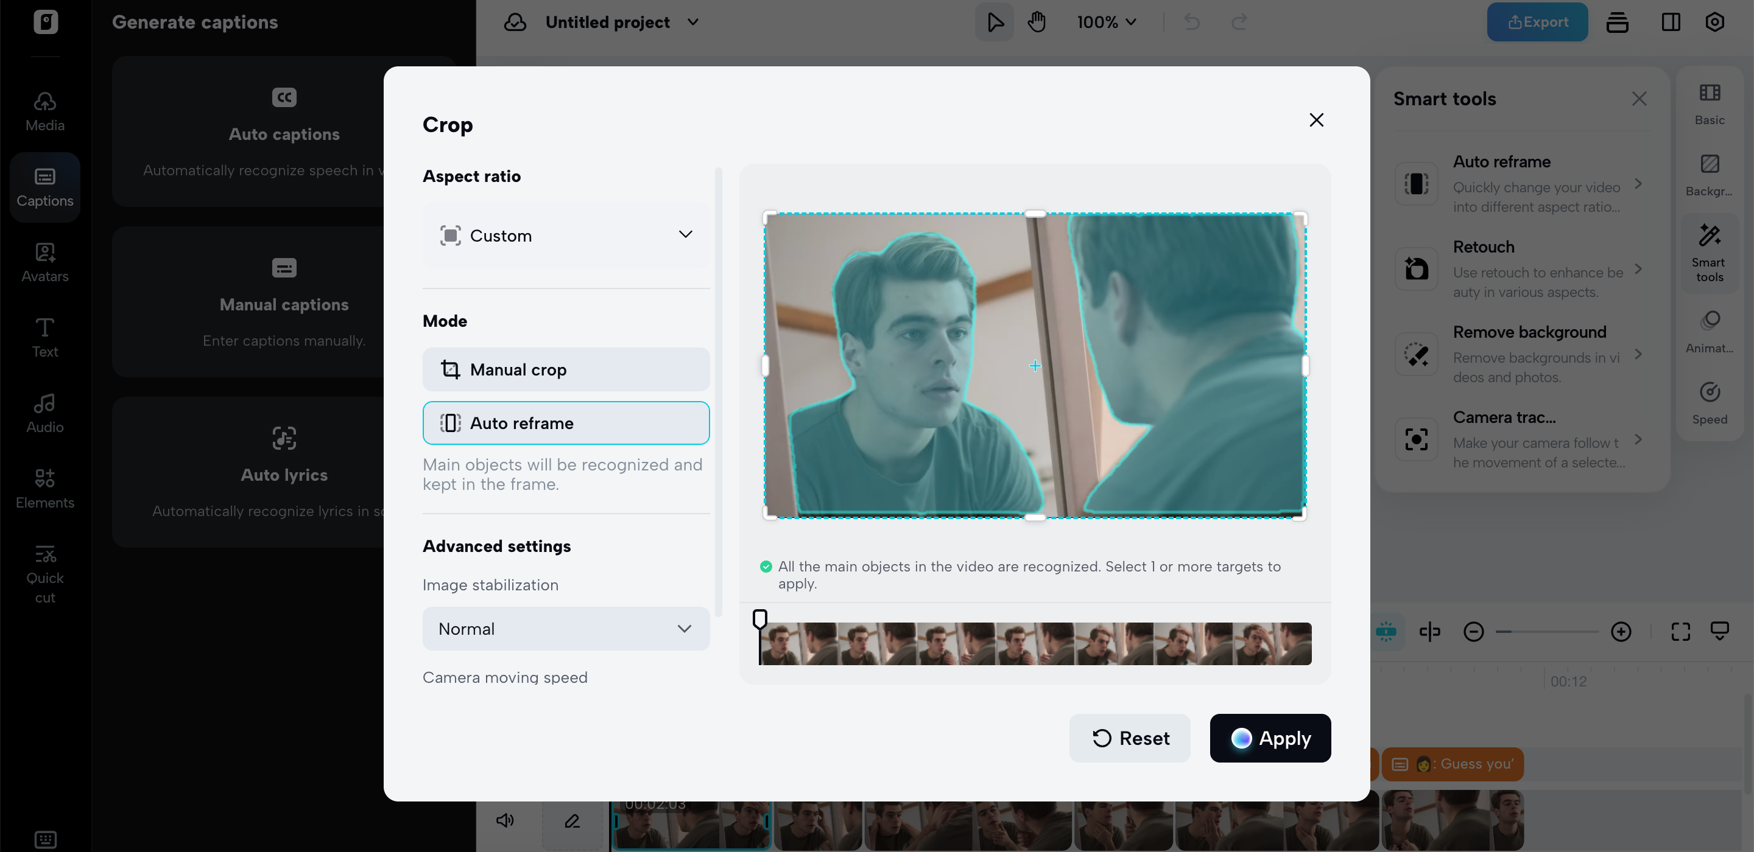
Task: Open the Audio panel icon
Action: tap(45, 413)
